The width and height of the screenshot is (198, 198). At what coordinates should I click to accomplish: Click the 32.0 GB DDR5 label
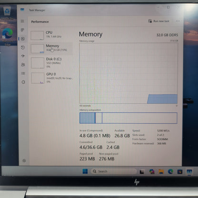[167, 35]
